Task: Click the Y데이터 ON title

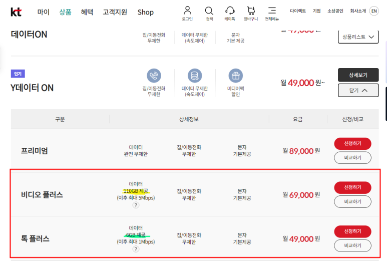Action: [32, 88]
